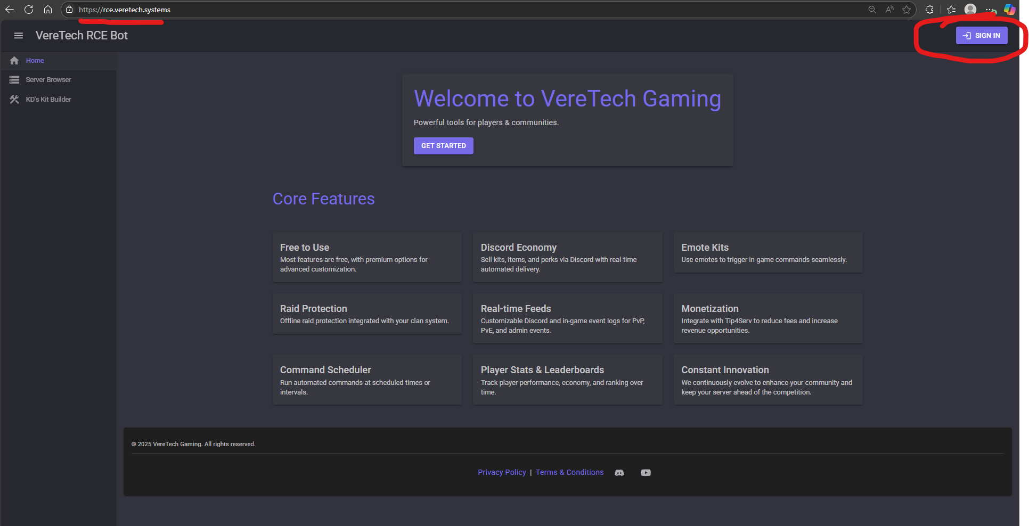Viewport: 1029px width, 526px height.
Task: Activate the read aloud icon
Action: [889, 10]
